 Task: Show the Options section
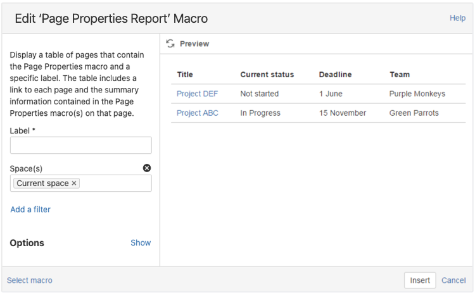(x=141, y=242)
